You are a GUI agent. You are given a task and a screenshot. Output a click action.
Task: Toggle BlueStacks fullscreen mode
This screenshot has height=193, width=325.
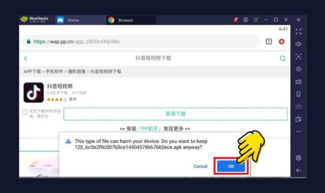tap(298, 31)
